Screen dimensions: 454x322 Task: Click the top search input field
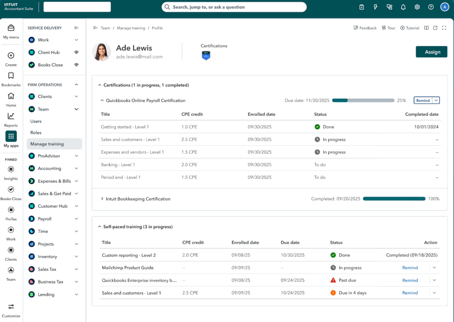coord(234,7)
